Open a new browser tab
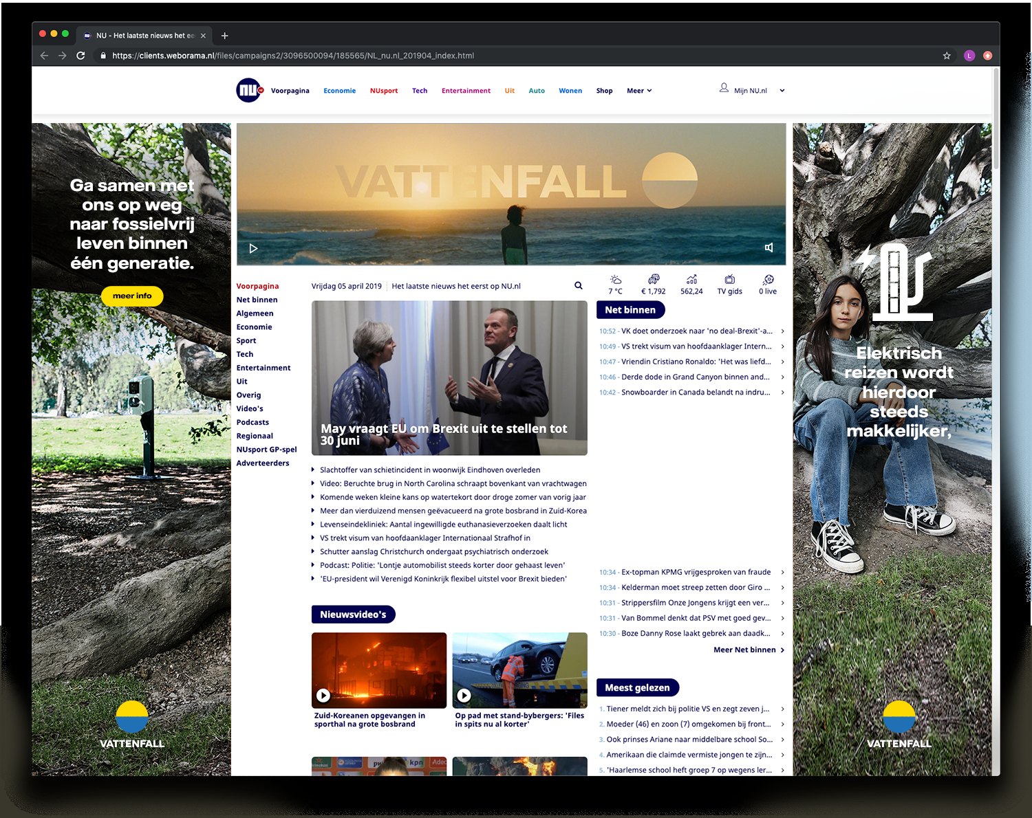This screenshot has width=1032, height=818. coord(224,36)
